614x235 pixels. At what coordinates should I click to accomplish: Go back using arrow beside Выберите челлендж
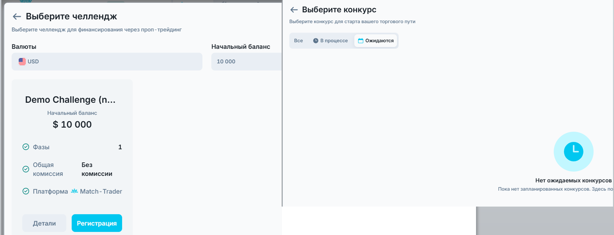pos(17,17)
